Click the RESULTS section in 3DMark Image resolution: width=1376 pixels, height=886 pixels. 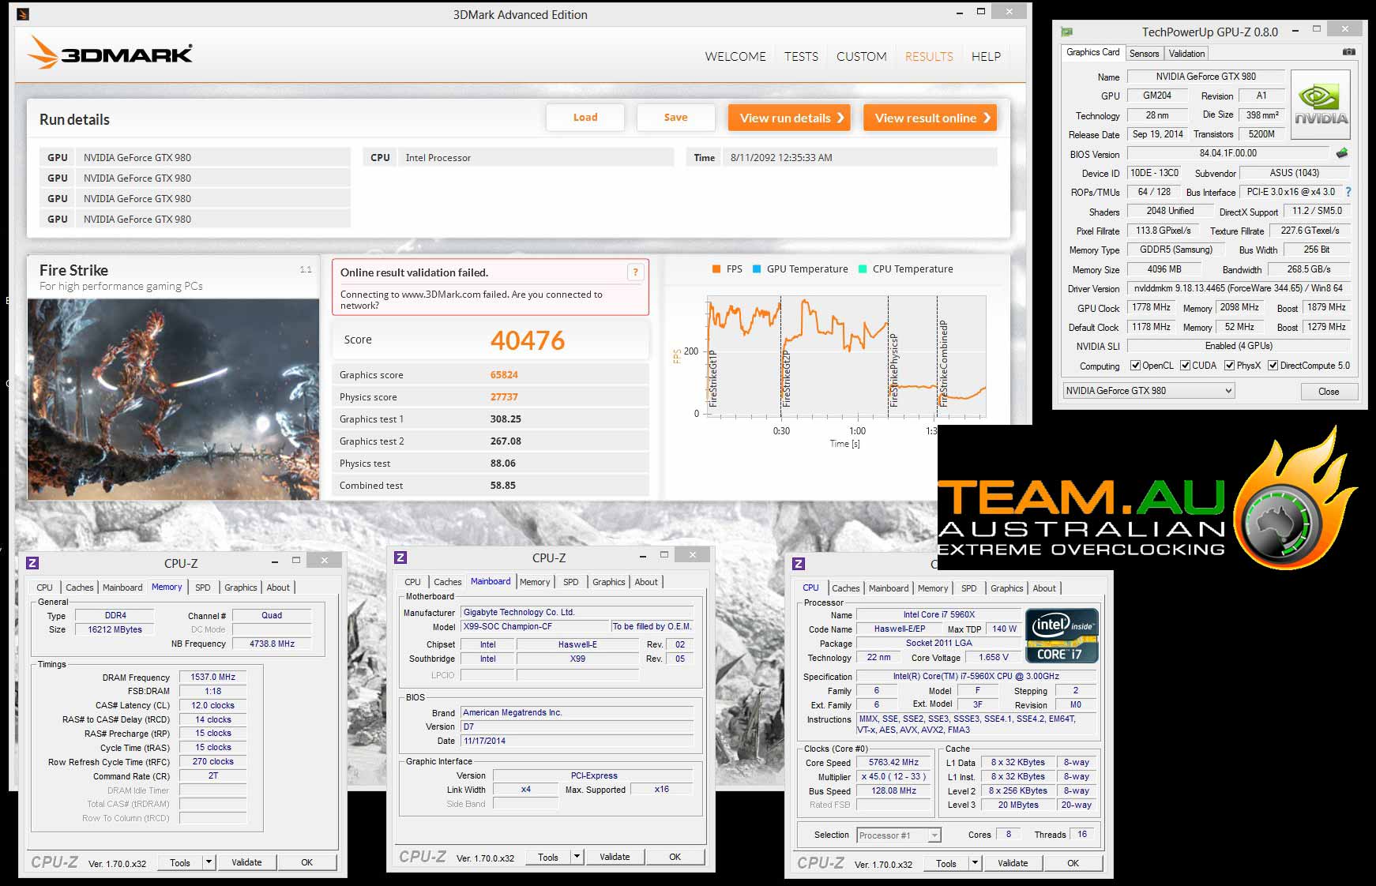click(929, 57)
